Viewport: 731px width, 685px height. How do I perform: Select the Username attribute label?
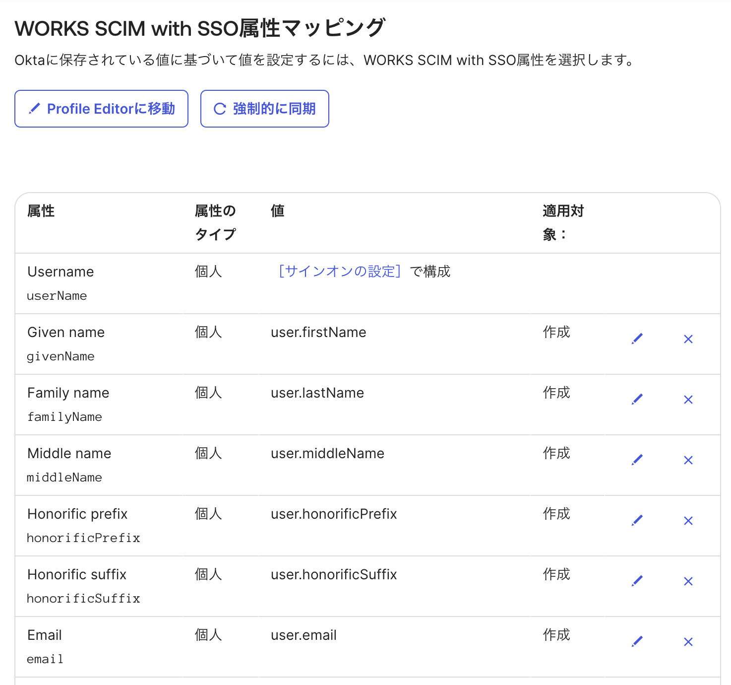tap(61, 272)
